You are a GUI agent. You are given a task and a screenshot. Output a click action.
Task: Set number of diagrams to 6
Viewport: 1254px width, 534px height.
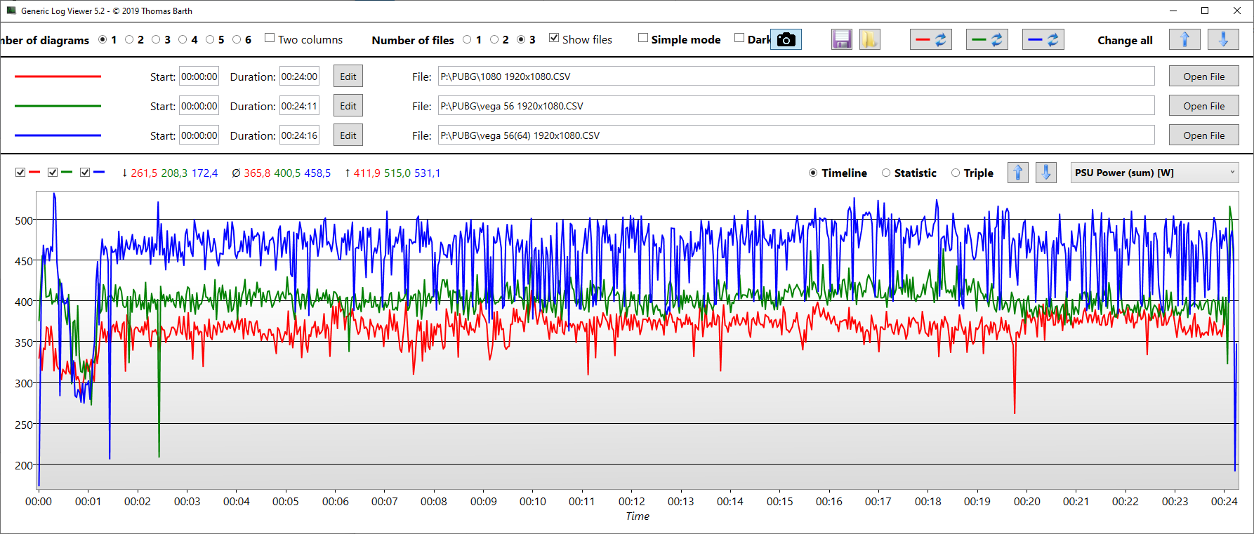237,40
